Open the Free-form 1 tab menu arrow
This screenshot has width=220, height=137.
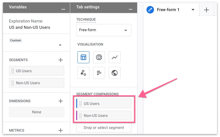pyautogui.click(x=193, y=10)
